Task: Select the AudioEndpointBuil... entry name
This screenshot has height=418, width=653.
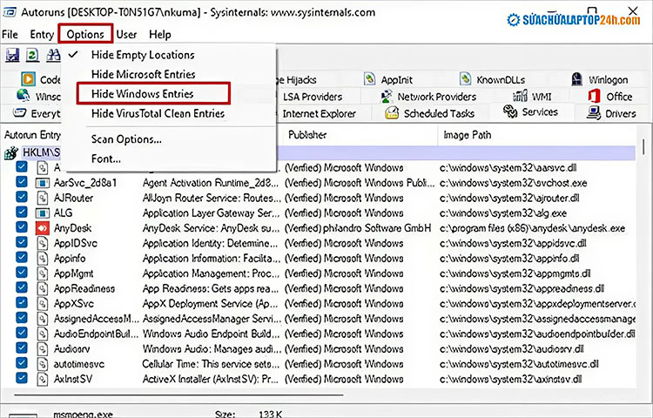Action: pyautogui.click(x=96, y=334)
